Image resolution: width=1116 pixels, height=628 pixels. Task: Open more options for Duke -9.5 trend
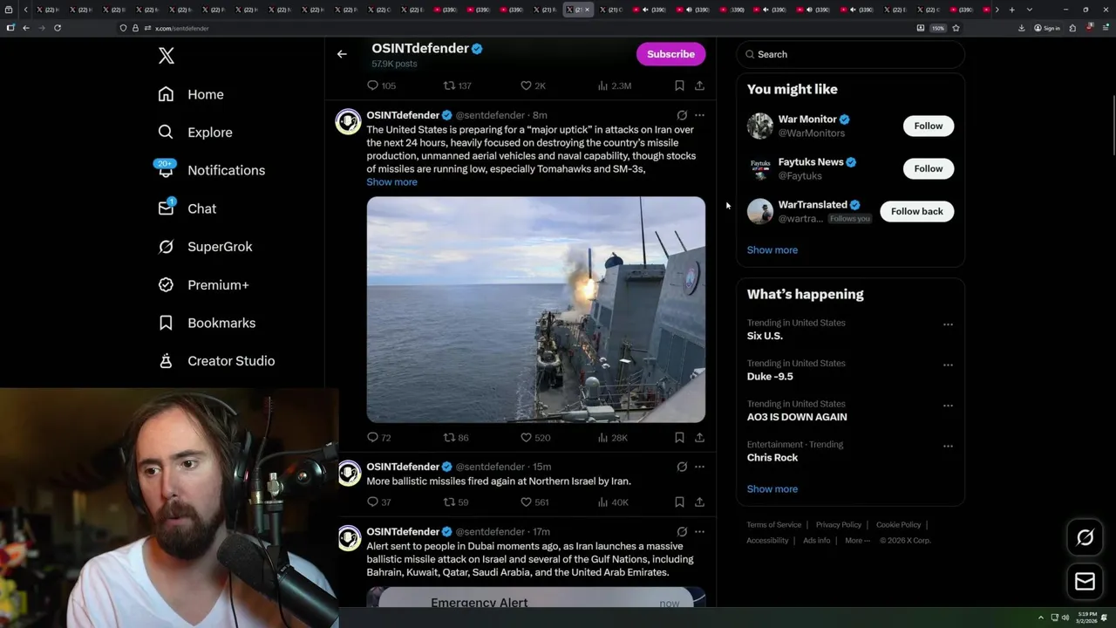pyautogui.click(x=948, y=365)
